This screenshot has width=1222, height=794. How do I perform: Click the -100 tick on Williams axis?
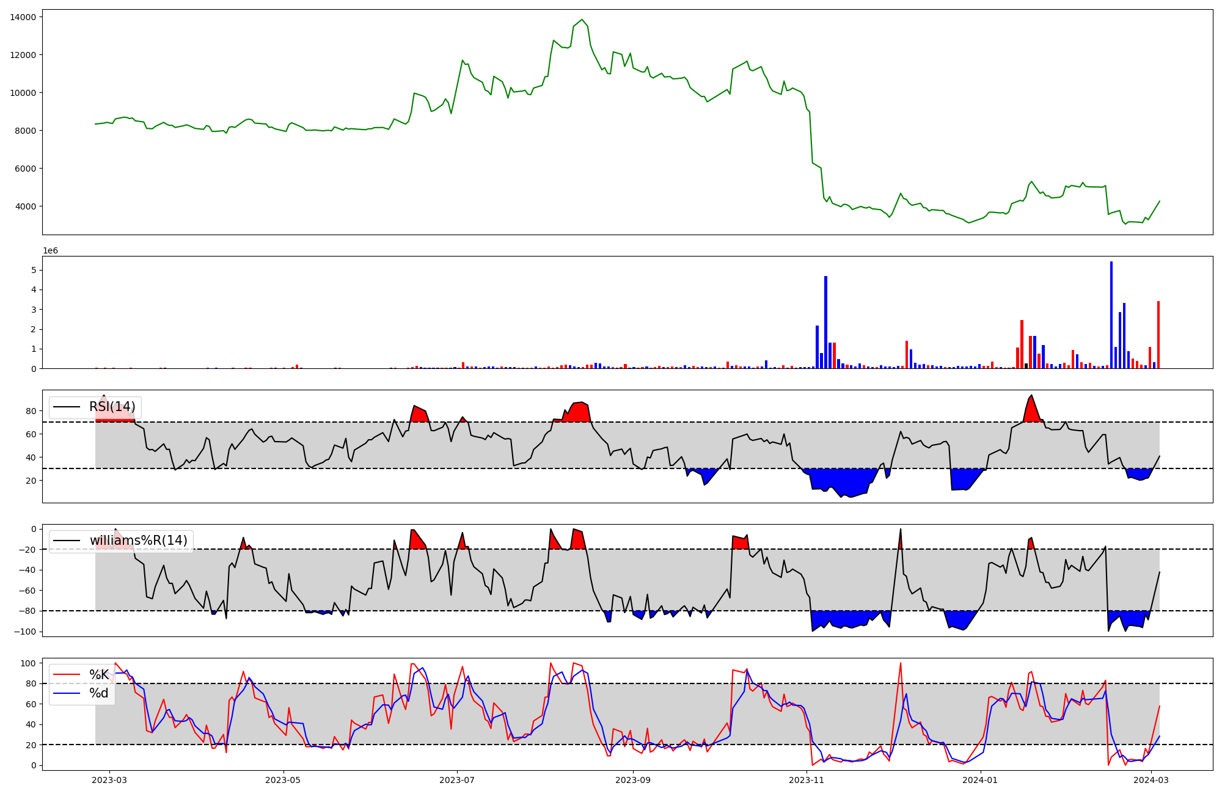(x=24, y=632)
